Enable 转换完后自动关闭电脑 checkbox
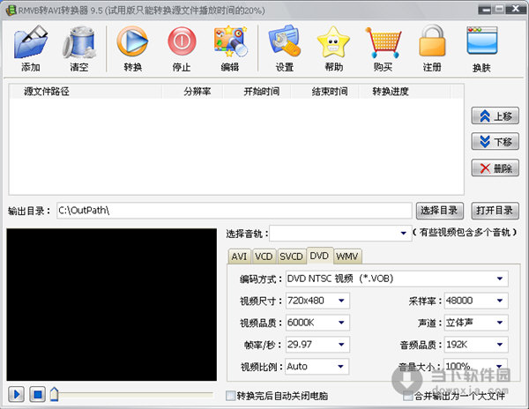 [231, 396]
